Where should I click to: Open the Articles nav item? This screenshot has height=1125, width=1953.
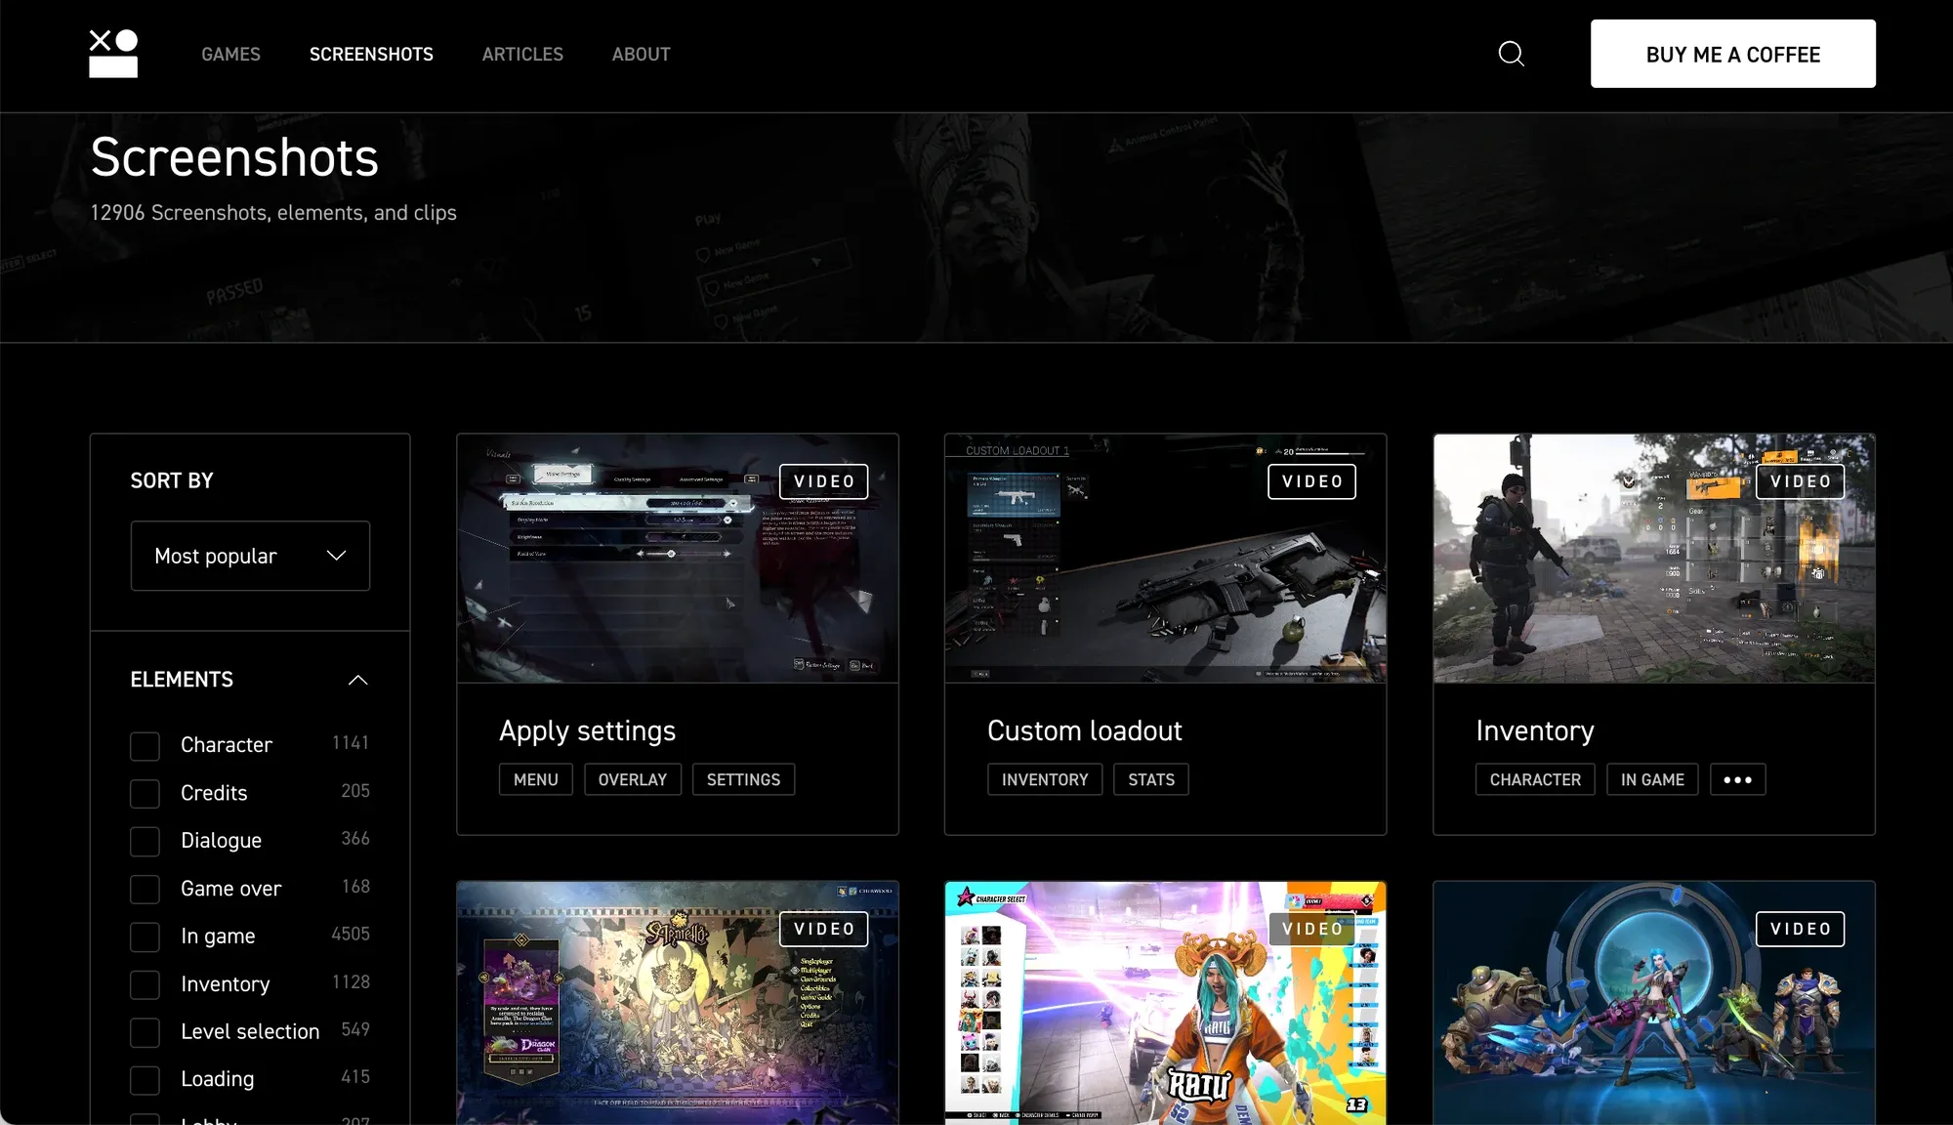pyautogui.click(x=522, y=55)
